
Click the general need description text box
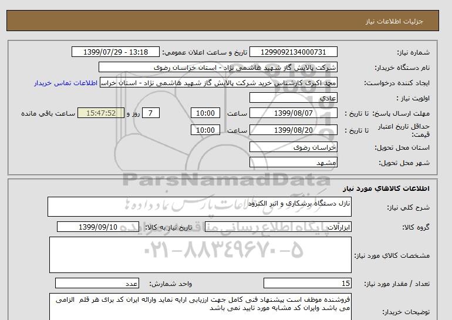[200, 207]
